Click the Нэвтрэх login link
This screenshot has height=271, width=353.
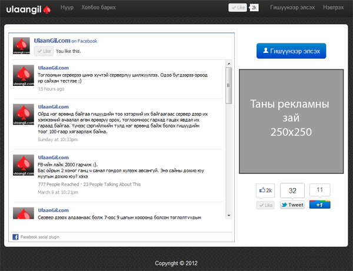point(334,8)
